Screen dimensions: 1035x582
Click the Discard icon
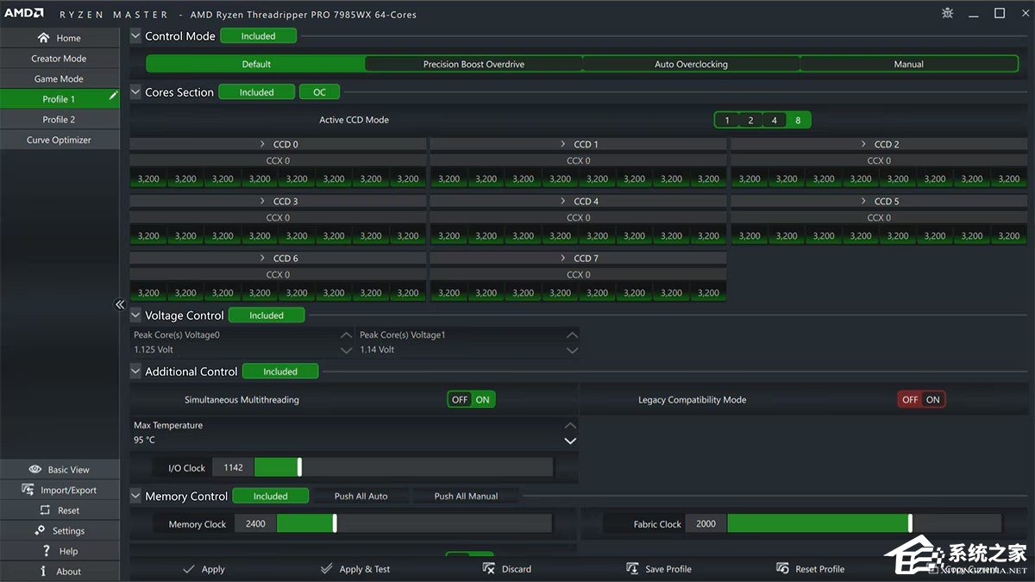point(488,569)
